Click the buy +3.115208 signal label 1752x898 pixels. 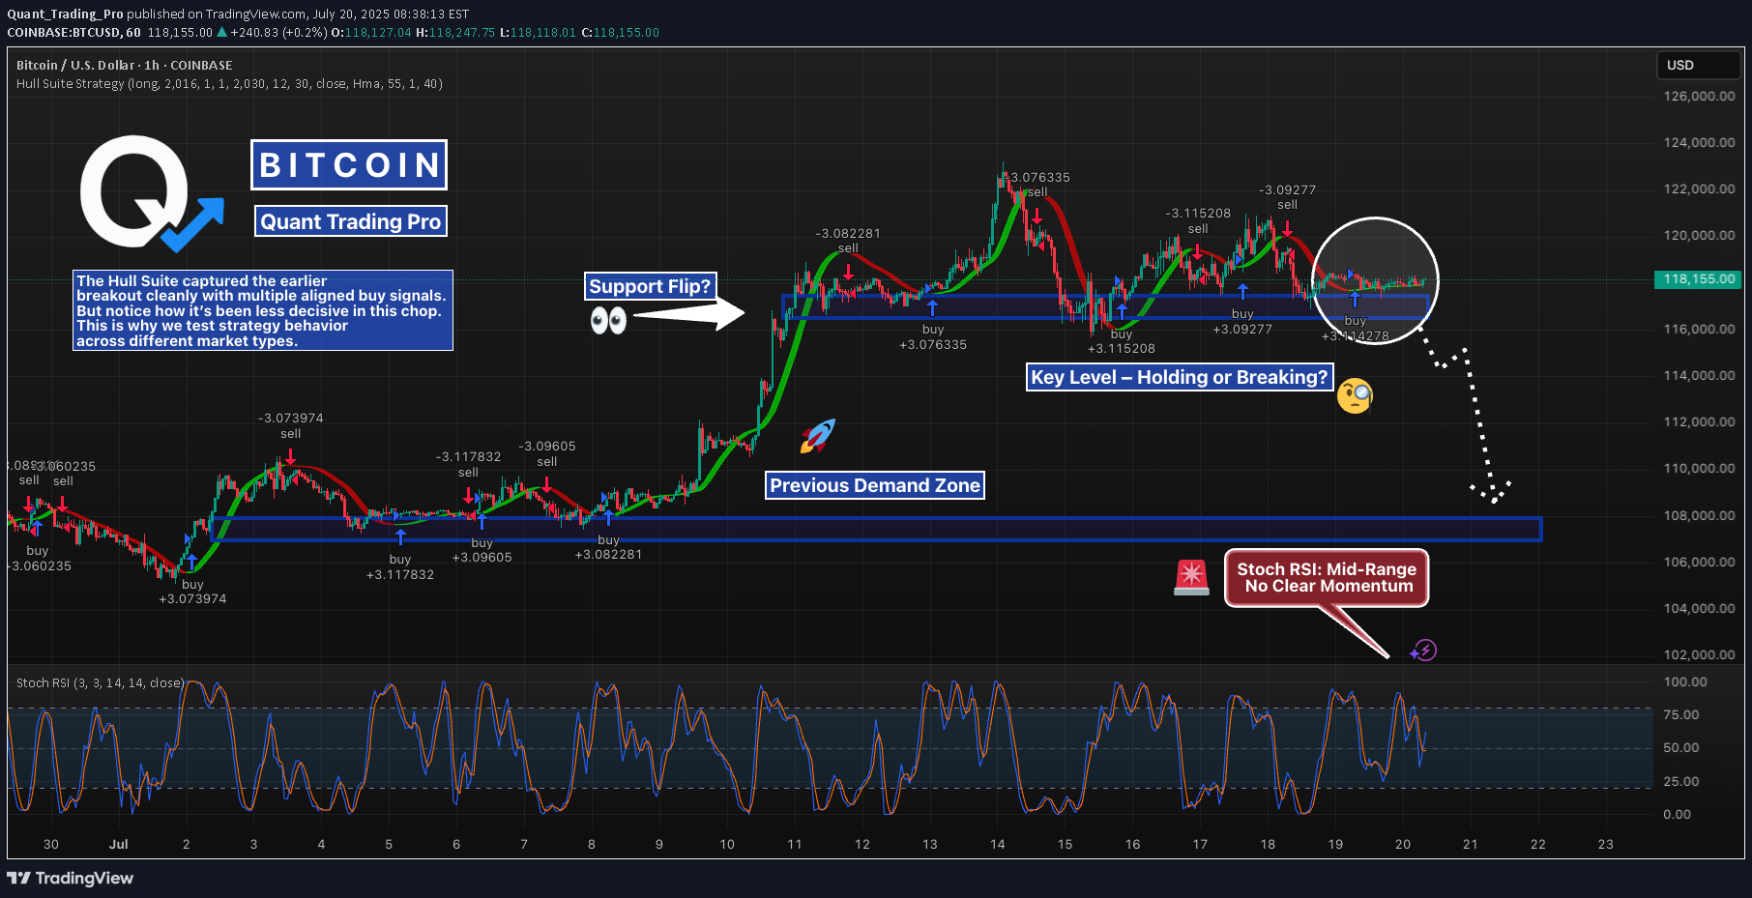click(x=1122, y=341)
